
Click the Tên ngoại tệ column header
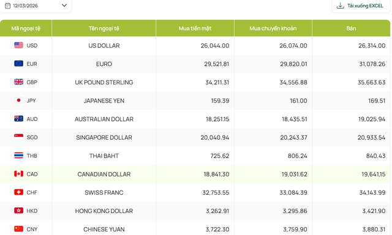coord(104,29)
